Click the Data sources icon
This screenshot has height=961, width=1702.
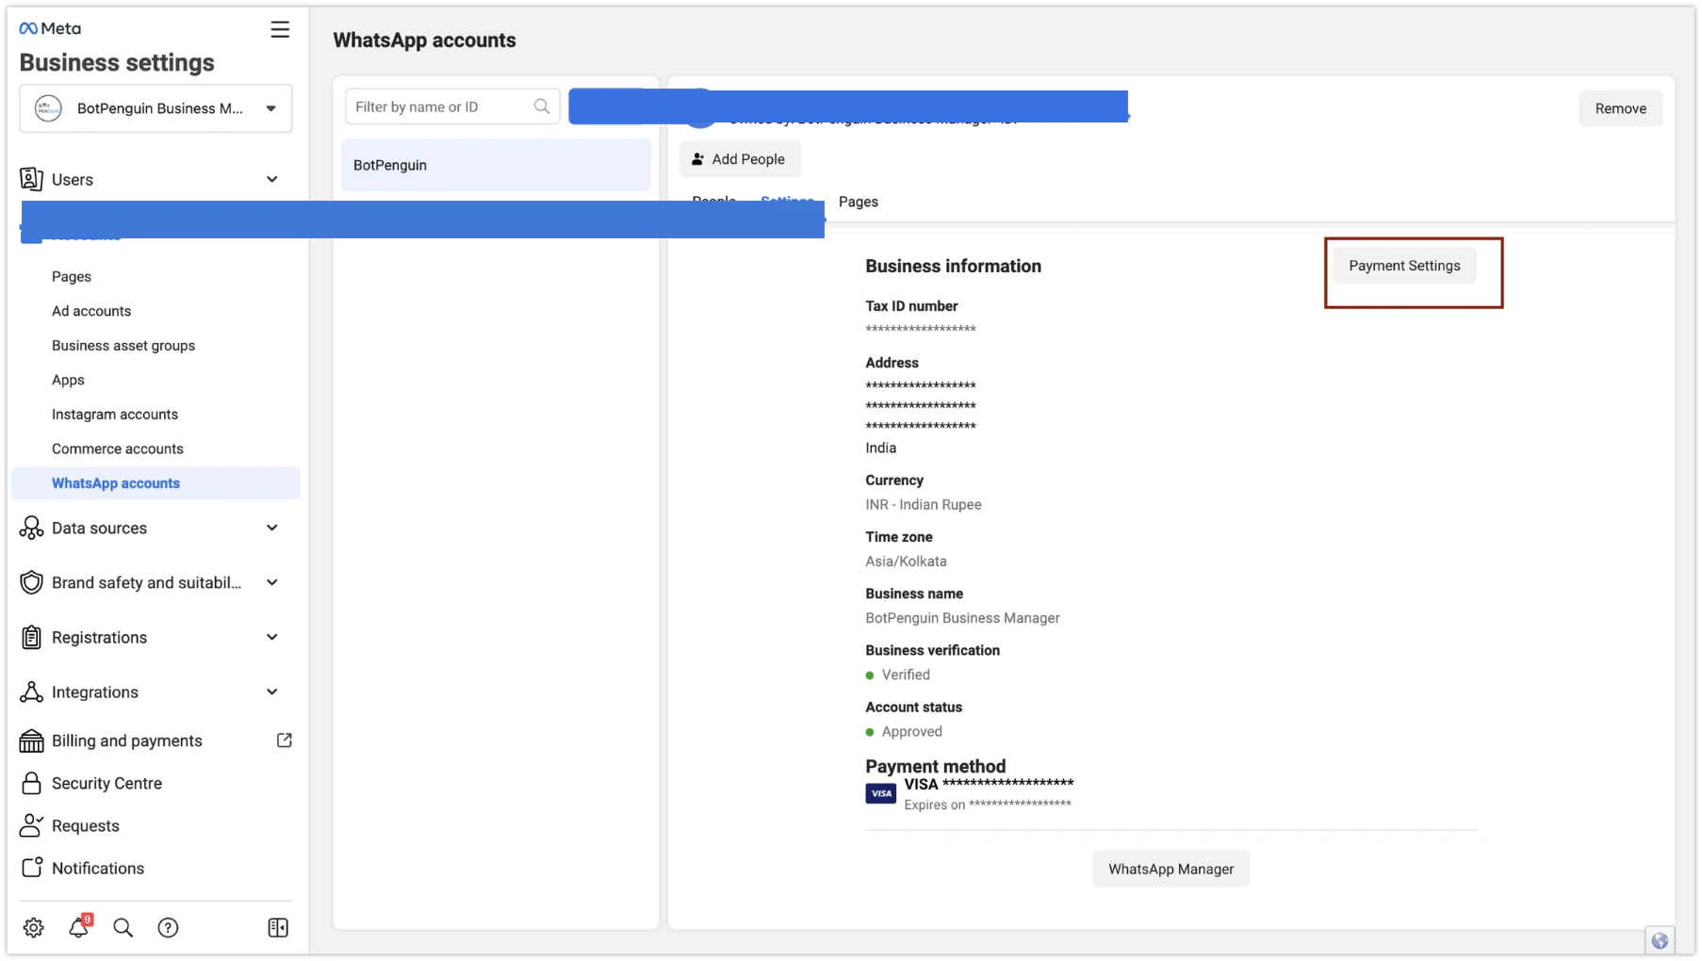(x=31, y=528)
